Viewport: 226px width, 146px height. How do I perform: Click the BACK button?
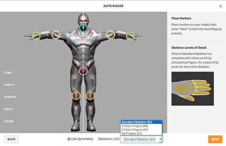[x=11, y=139]
